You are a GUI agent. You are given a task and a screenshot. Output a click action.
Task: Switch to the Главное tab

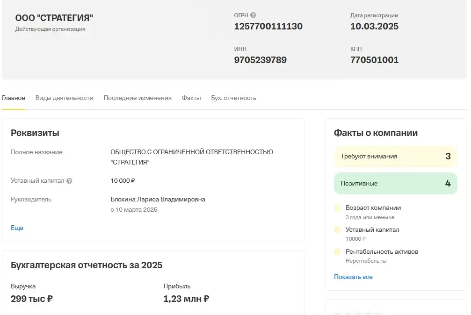pos(14,98)
